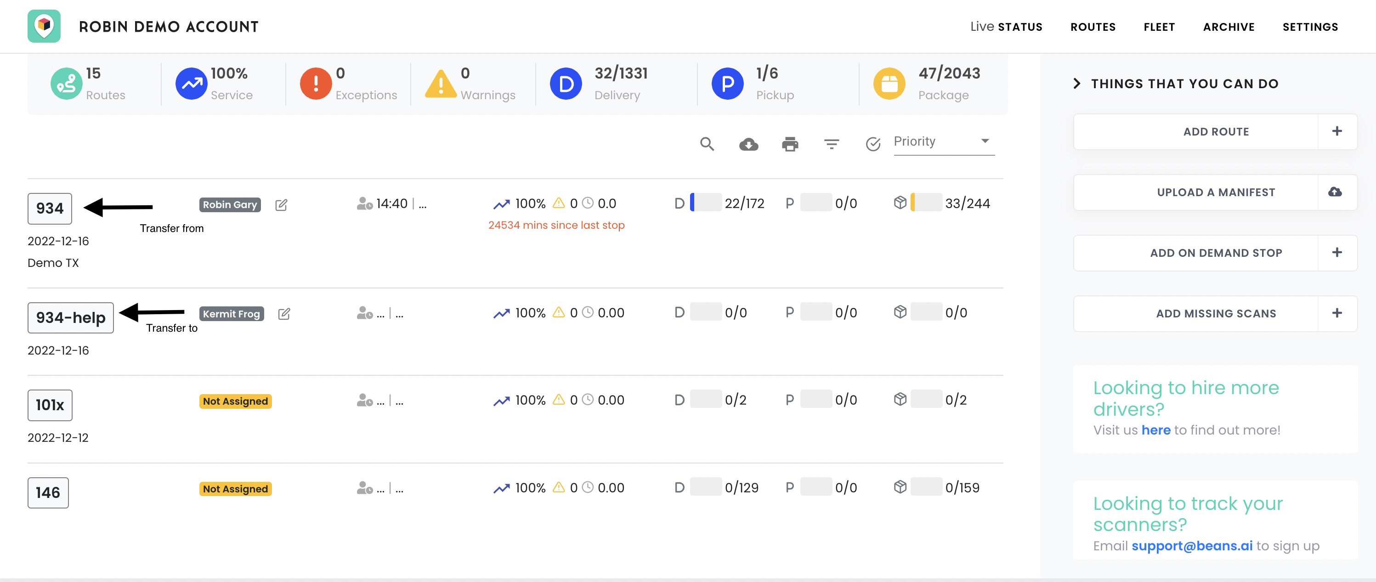Open the 934-help route box
Image resolution: width=1376 pixels, height=582 pixels.
coord(70,318)
